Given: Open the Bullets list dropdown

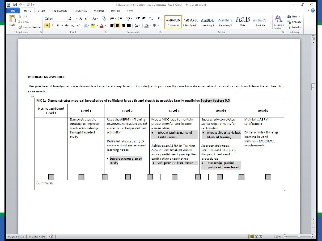Looking at the screenshot, I should 116,19.
